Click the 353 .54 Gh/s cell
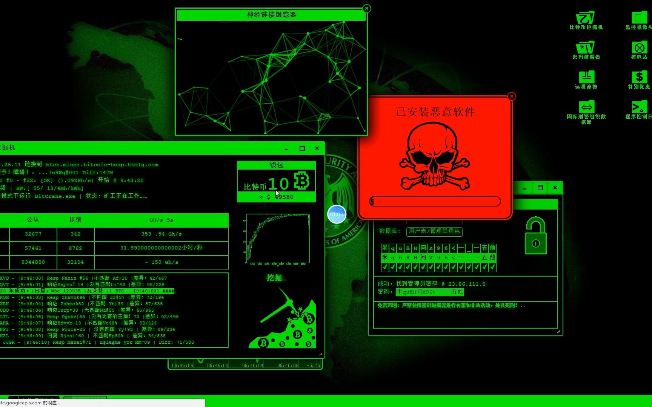This screenshot has width=652, height=407. click(161, 234)
